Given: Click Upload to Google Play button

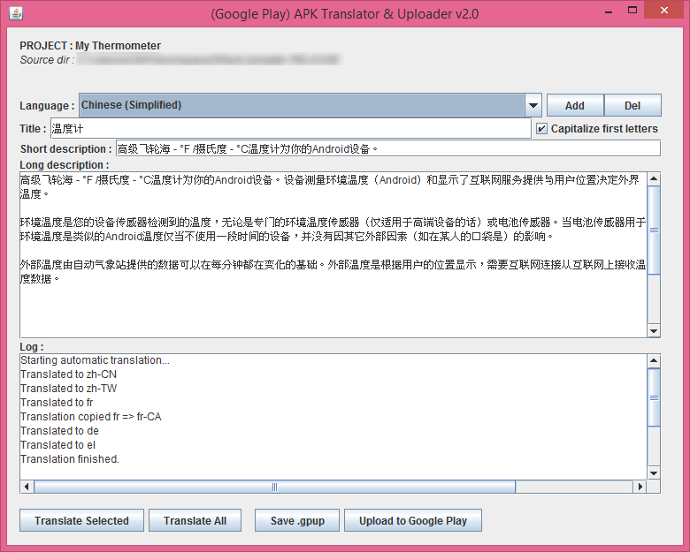Looking at the screenshot, I should 413,520.
